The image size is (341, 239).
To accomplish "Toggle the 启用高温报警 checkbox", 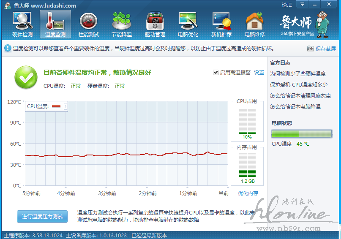I will click(216, 73).
